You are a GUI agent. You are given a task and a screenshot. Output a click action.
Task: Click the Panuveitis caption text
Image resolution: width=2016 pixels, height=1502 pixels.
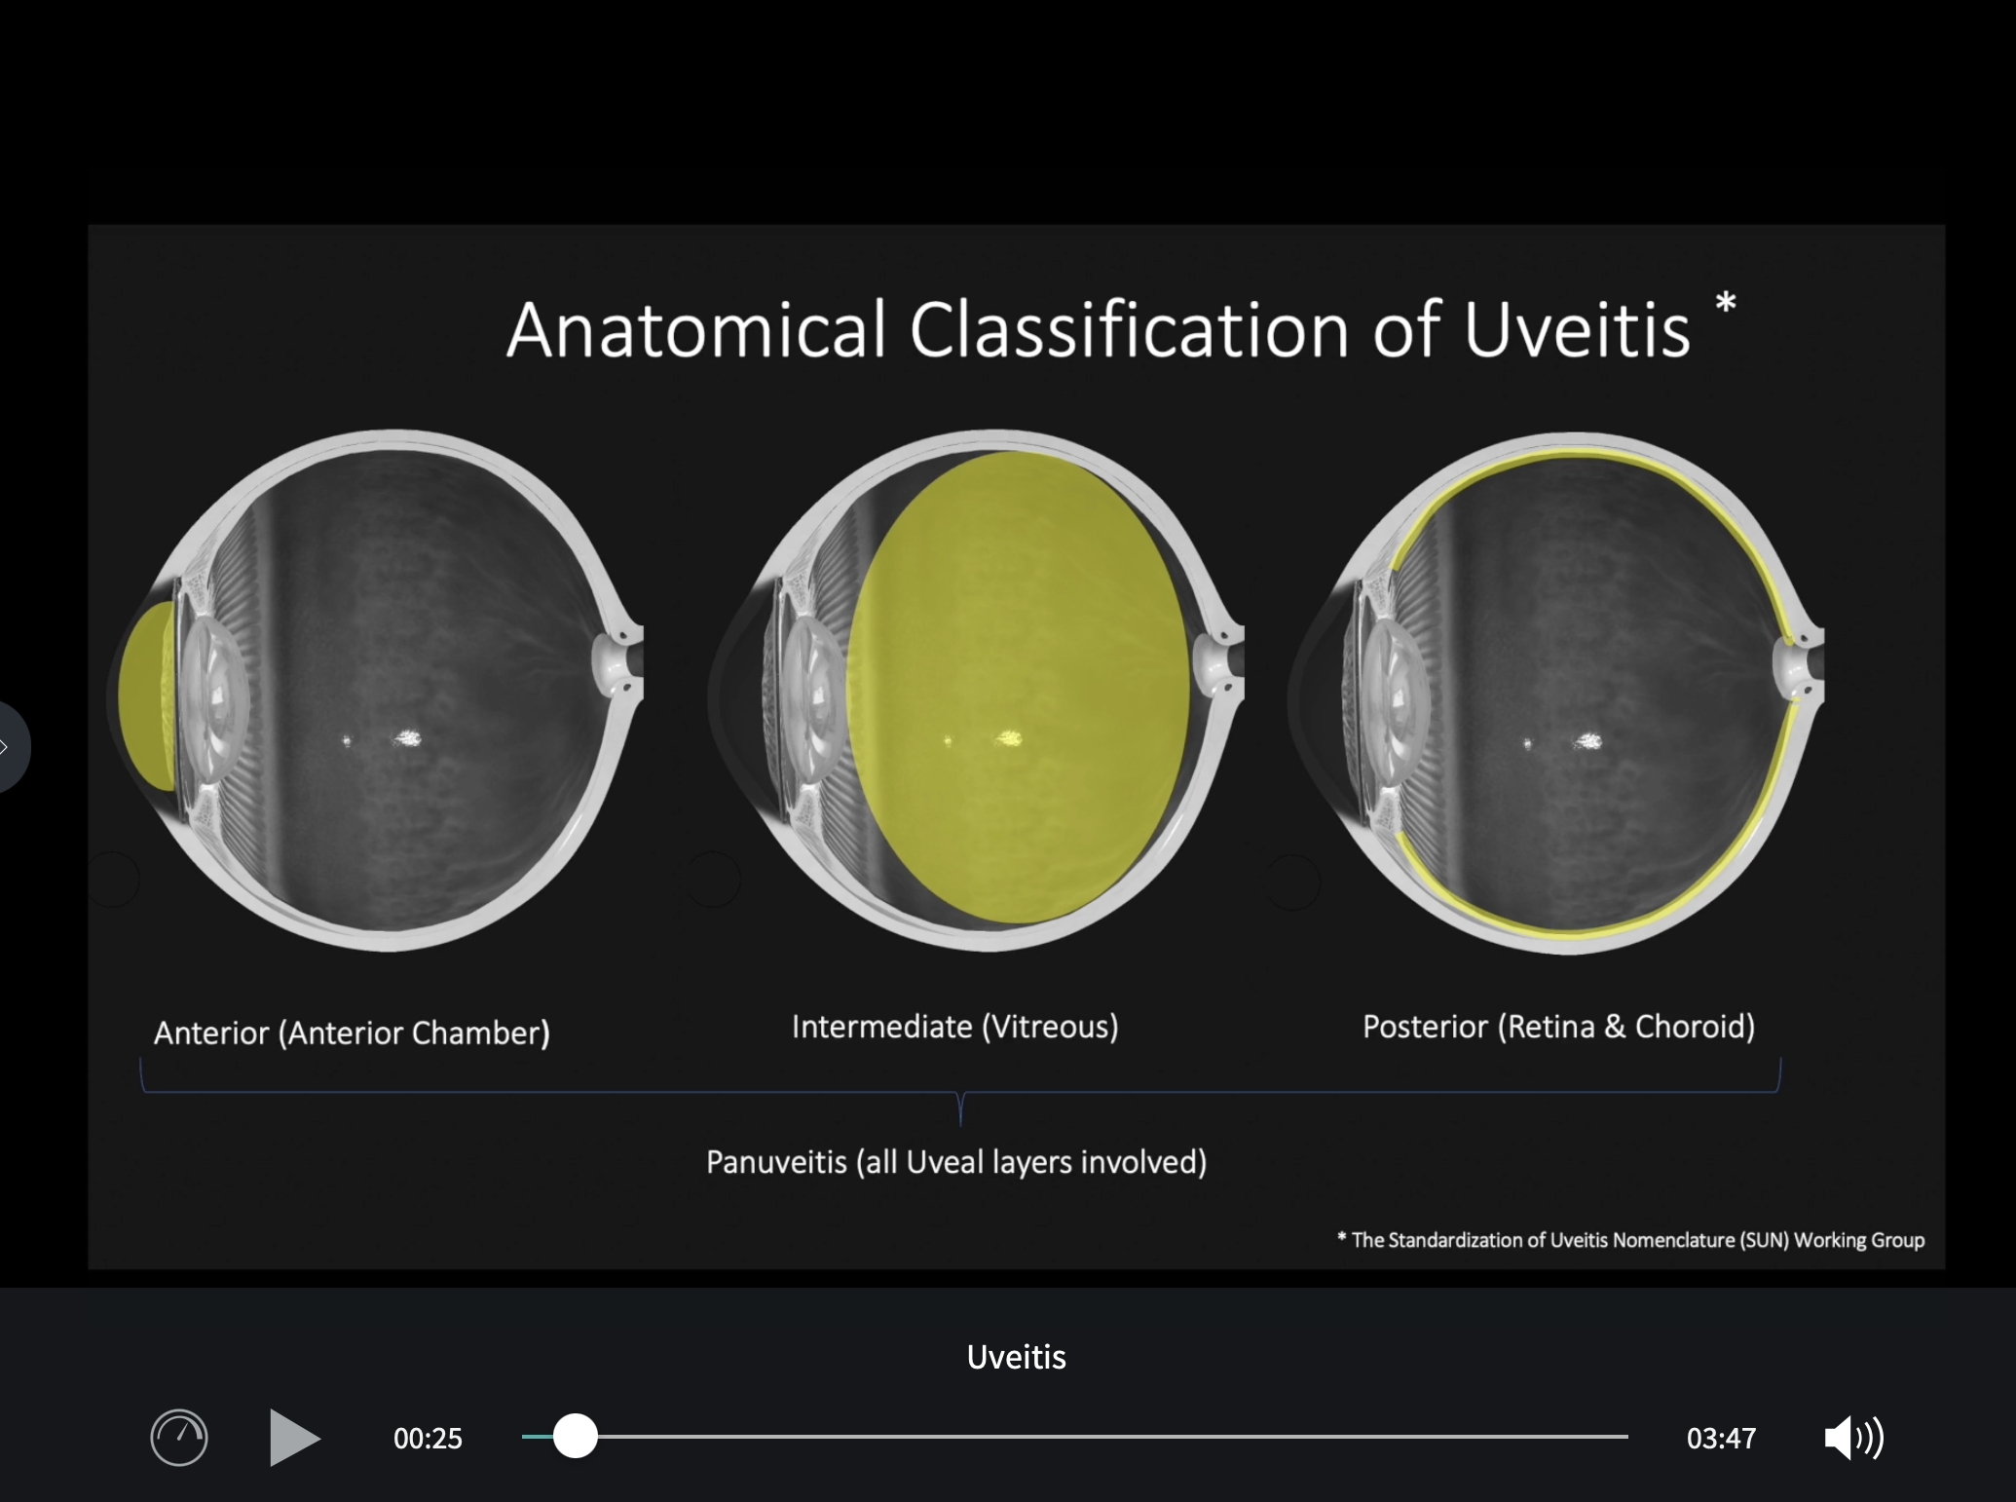[x=956, y=1162]
